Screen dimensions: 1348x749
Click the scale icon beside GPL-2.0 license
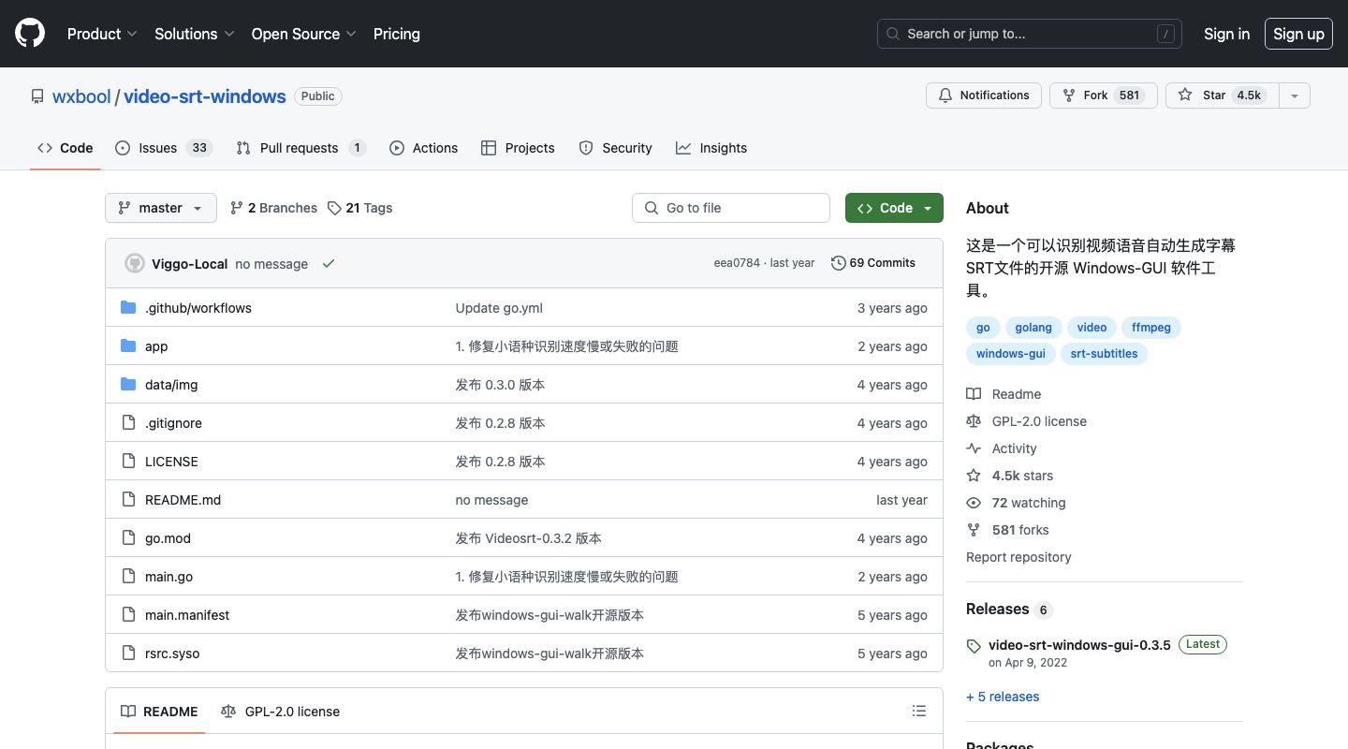tap(974, 421)
